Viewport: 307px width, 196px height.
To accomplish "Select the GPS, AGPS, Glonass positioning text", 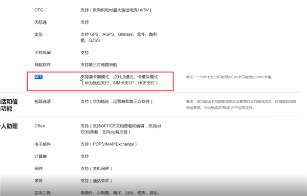I will (x=119, y=37).
